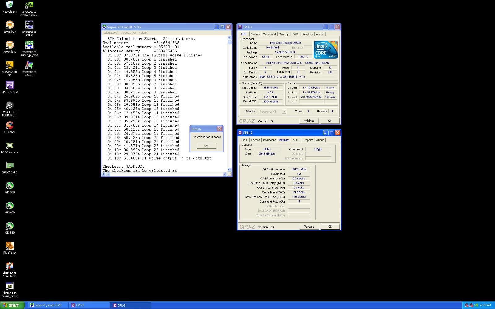Open About tab in bottom CPU-Z window

point(320,140)
